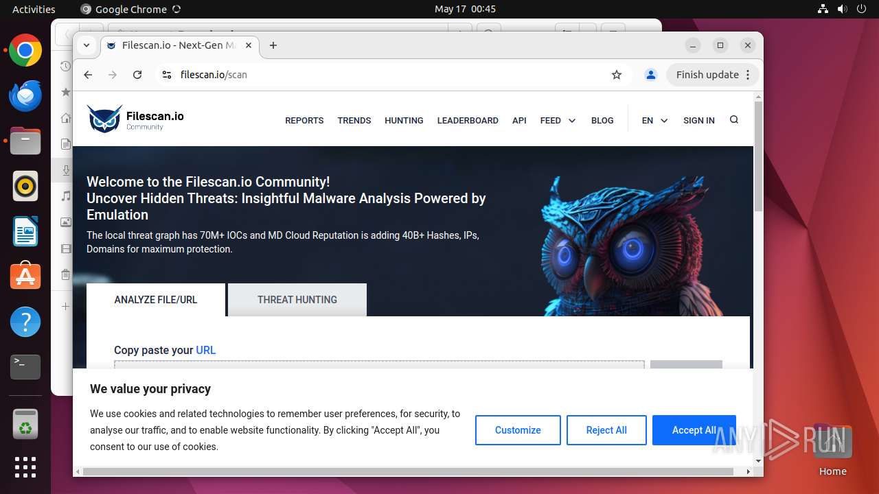Show Applications grid
This screenshot has height=494, width=879.
[25, 467]
